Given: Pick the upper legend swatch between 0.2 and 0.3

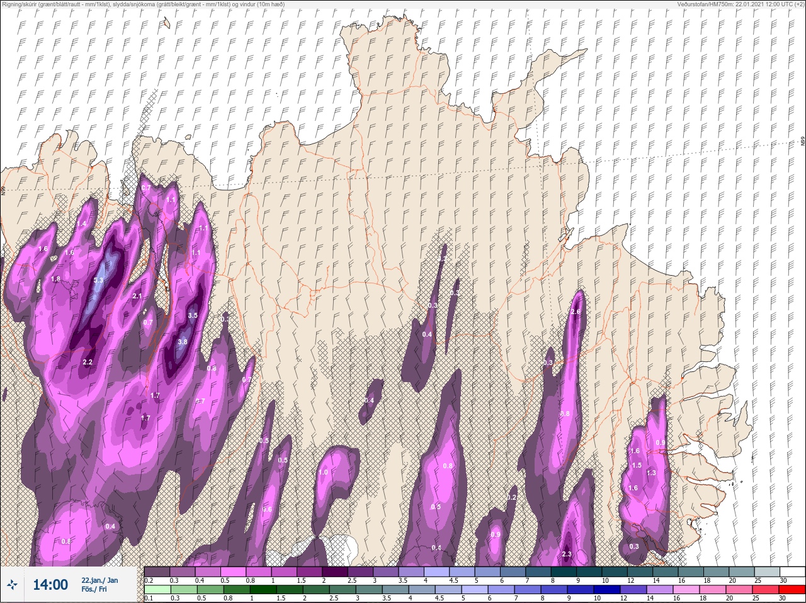Looking at the screenshot, I should [x=157, y=572].
